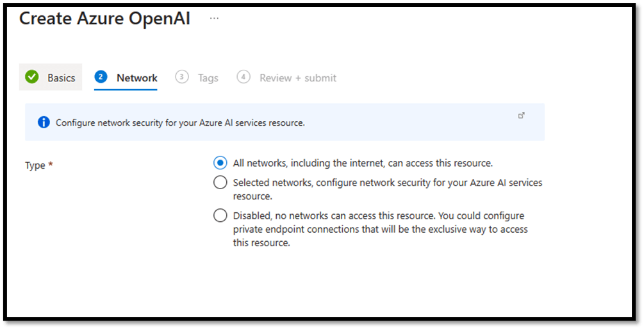
Task: Click the green checkmark icon on Basics
Action: [x=32, y=77]
